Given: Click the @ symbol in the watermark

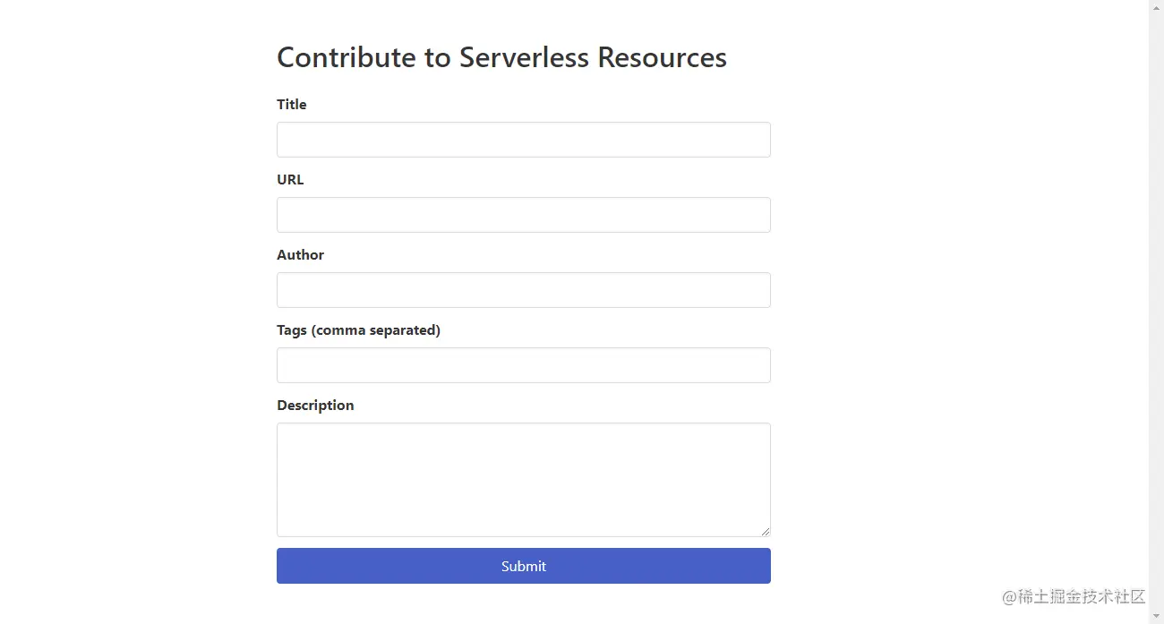Looking at the screenshot, I should 1010,597.
